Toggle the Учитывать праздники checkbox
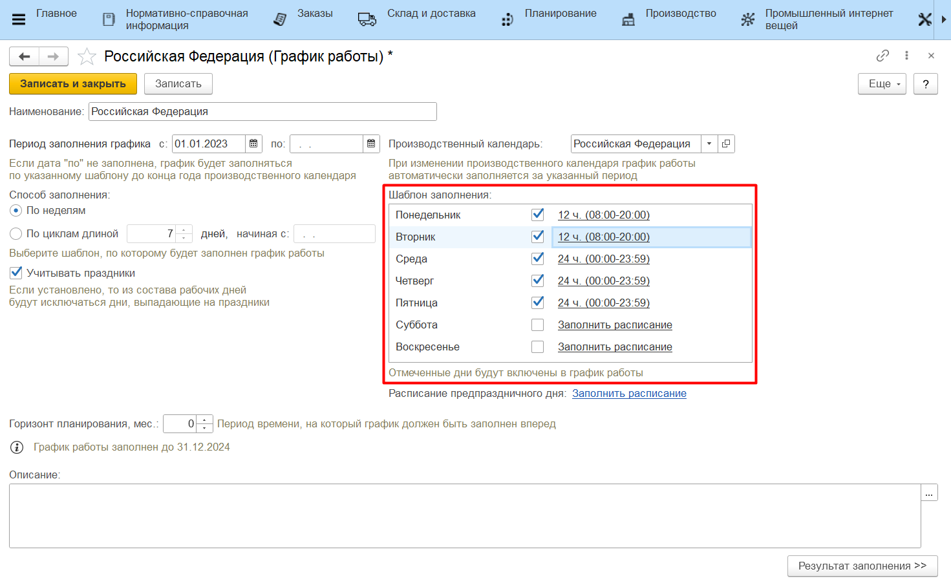 16,273
